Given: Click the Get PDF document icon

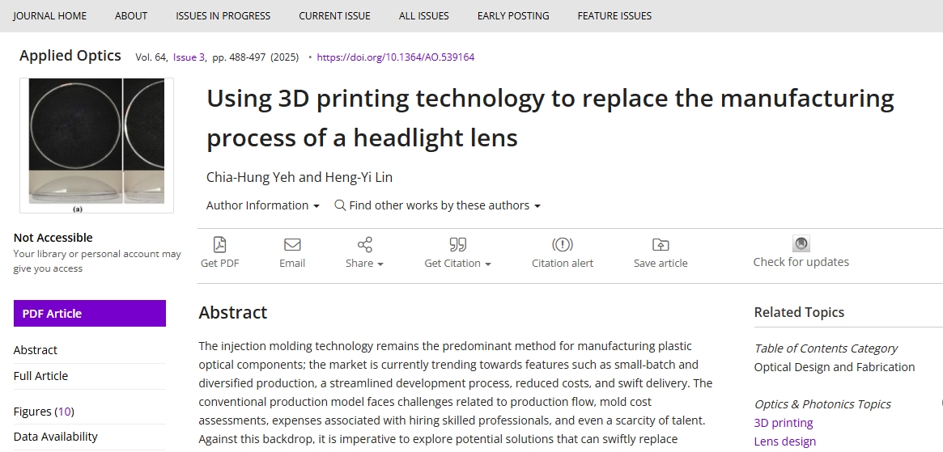Looking at the screenshot, I should 219,244.
